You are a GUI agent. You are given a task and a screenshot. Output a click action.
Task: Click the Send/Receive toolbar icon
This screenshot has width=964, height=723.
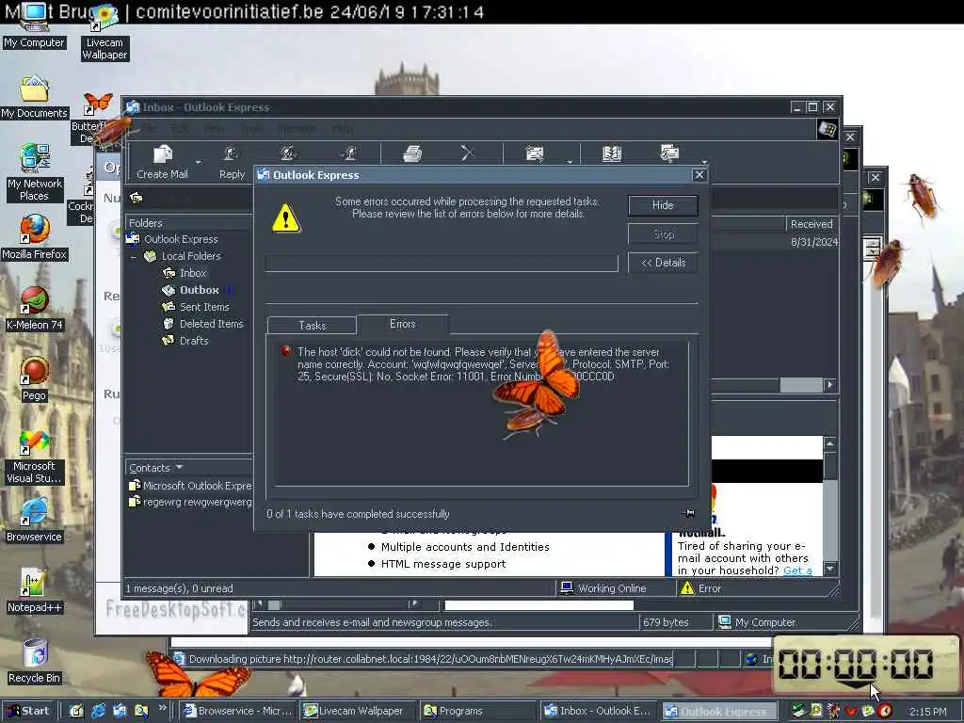click(535, 153)
